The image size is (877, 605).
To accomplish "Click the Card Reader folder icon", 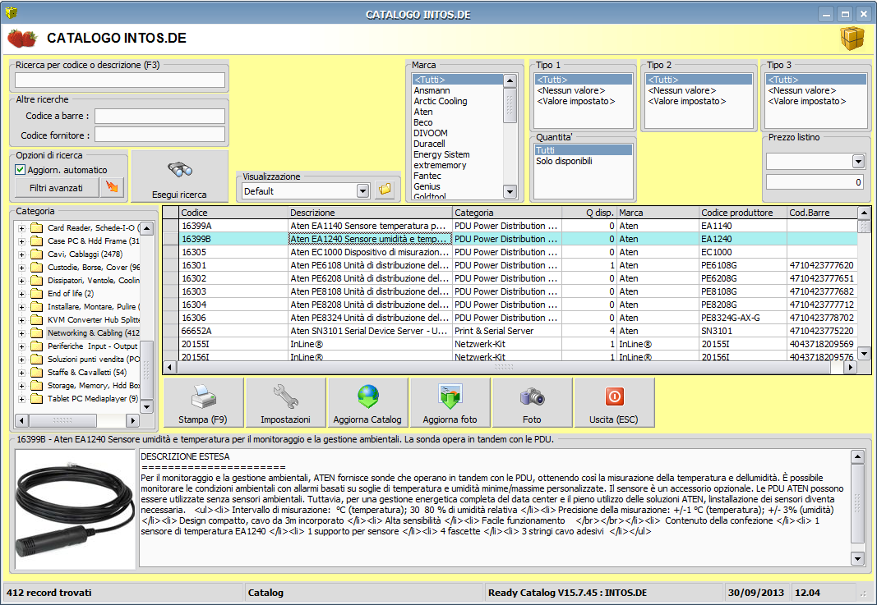I will pyautogui.click(x=37, y=228).
